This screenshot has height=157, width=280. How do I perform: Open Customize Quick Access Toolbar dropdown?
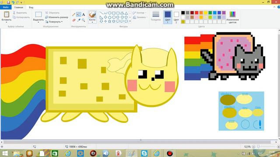tap(21, 3)
